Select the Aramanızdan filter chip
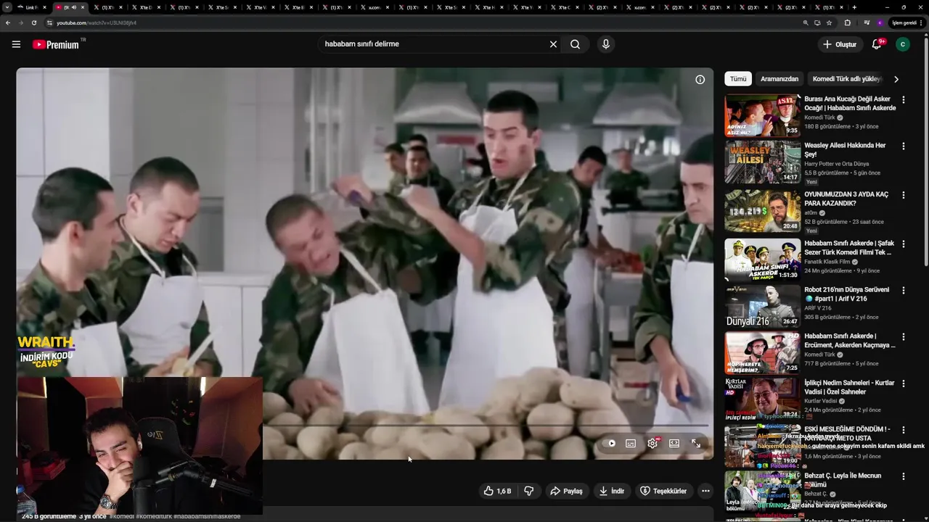 pos(779,79)
